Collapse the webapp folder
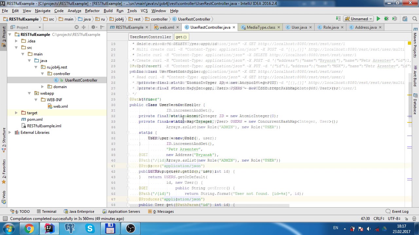The height and width of the screenshot is (235, 419). tap(29, 93)
